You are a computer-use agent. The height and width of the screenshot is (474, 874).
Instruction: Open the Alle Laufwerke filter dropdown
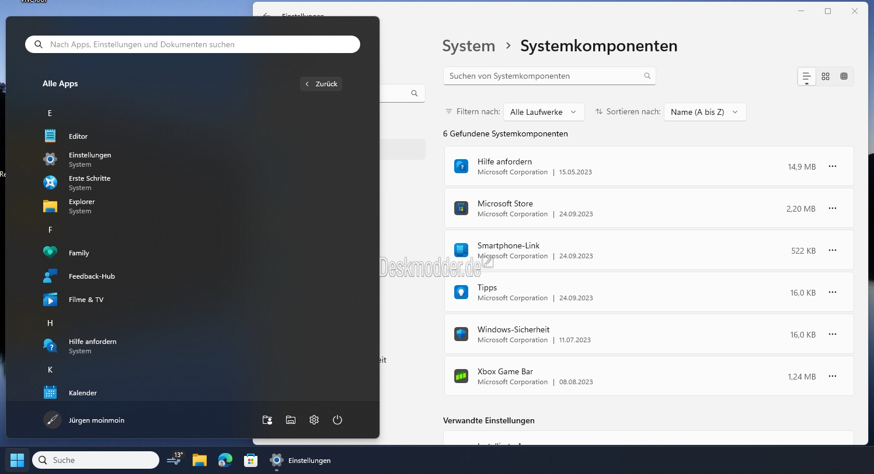tap(544, 112)
